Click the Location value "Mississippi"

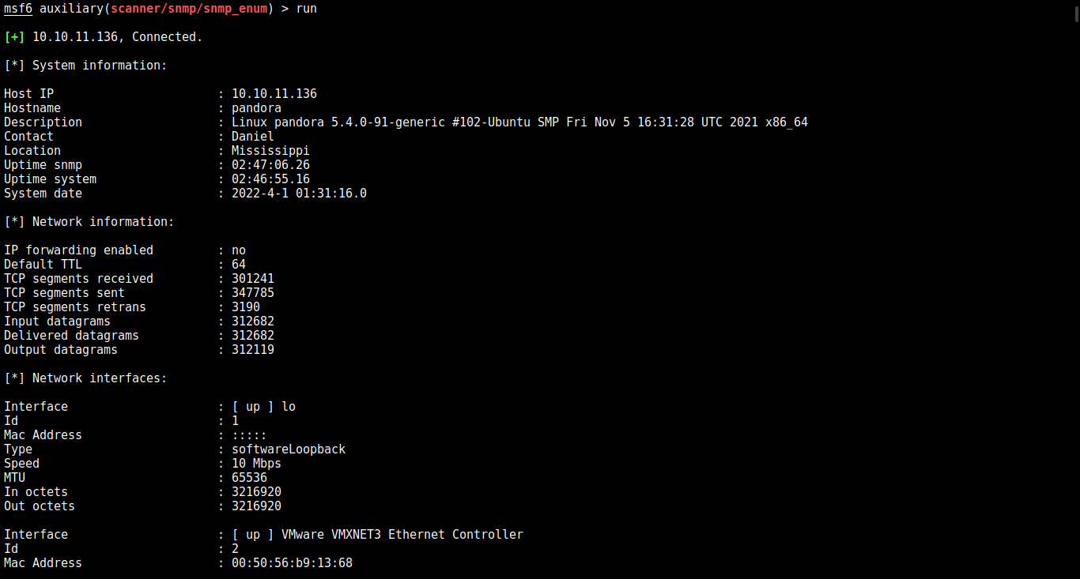tap(270, 151)
